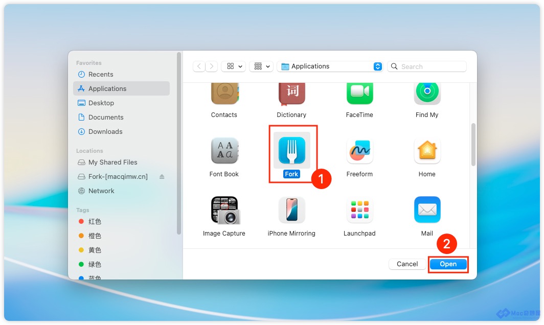Click the Launchpad app icon

click(x=359, y=210)
